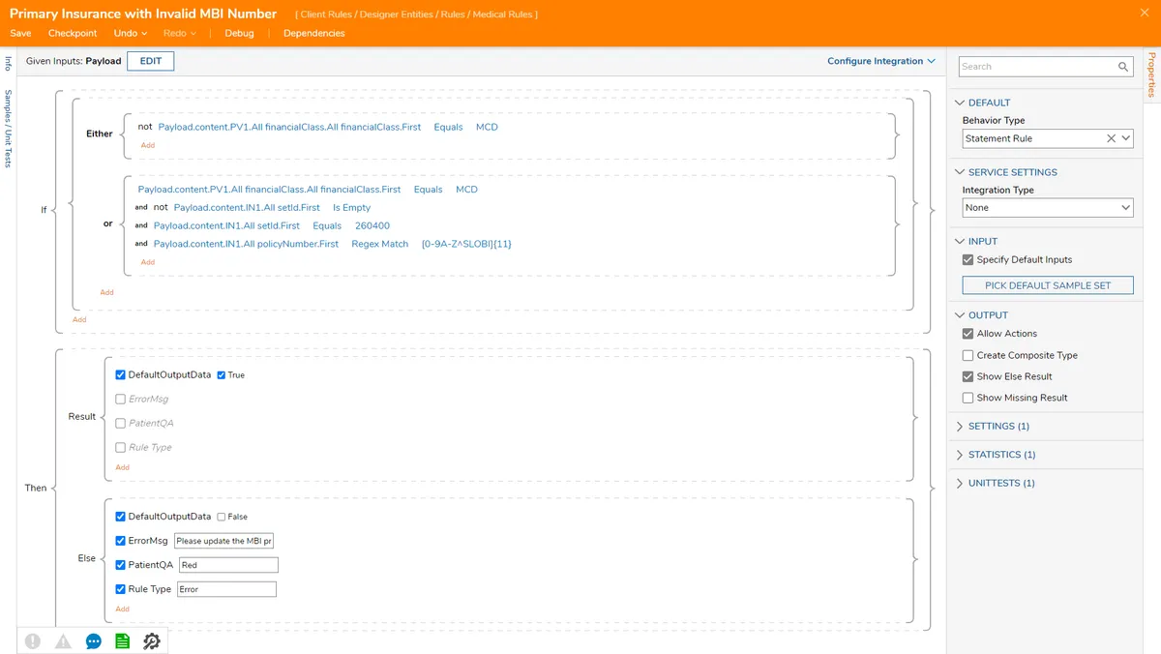Open the Integration Type dropdown
This screenshot has height=654, width=1161.
[x=1048, y=208]
